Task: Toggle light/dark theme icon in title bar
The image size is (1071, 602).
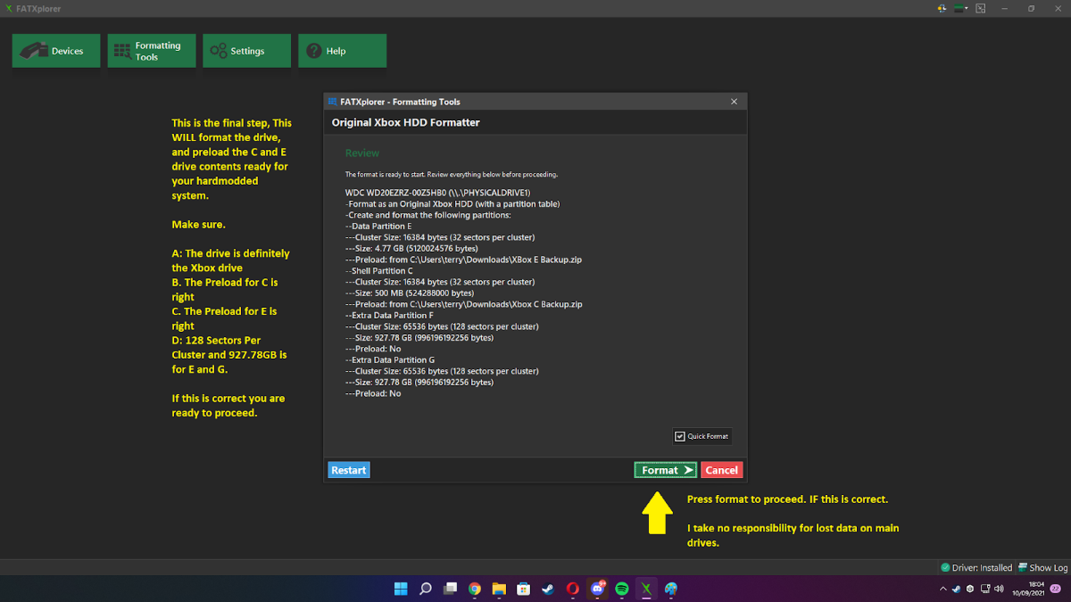Action: click(942, 8)
